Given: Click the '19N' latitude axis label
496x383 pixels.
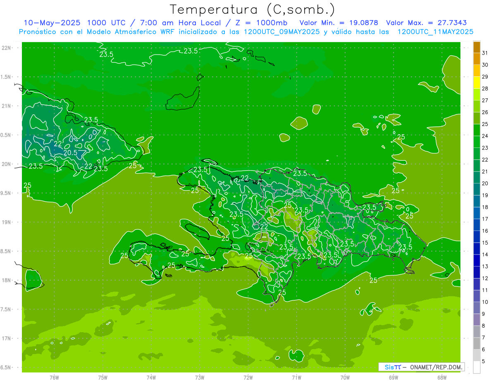Looking at the screenshot, I should (x=7, y=222).
